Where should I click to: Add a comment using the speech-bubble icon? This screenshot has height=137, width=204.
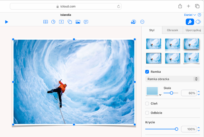86,22
